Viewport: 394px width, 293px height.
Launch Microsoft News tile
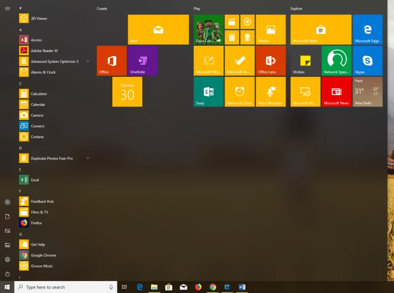(x=336, y=92)
